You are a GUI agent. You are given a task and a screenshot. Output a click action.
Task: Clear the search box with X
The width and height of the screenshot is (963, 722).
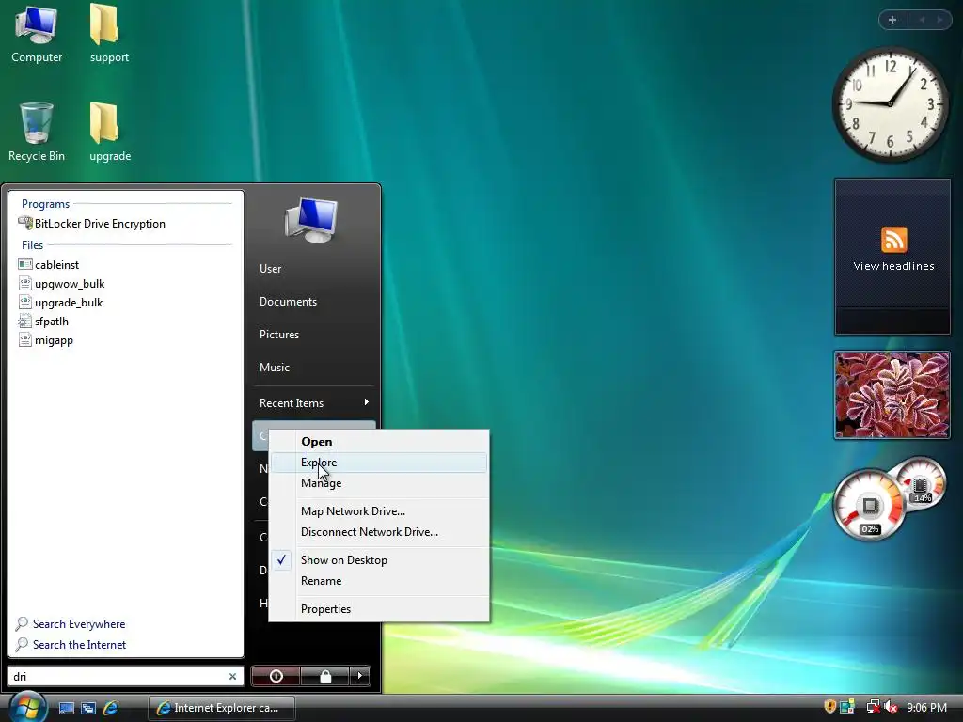(x=233, y=676)
